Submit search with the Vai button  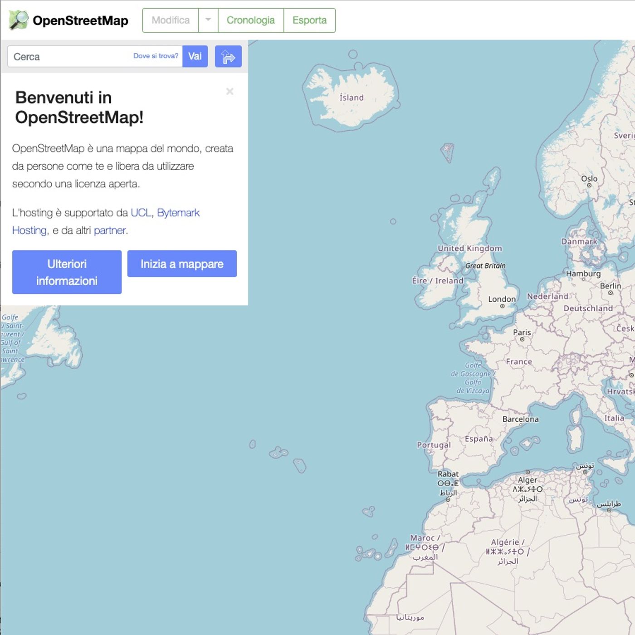coord(195,56)
